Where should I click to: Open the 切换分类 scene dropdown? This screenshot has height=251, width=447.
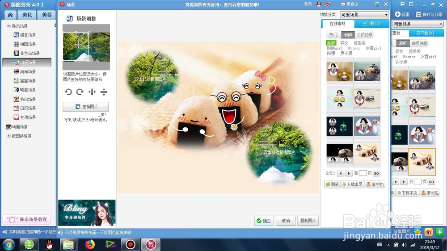point(364,15)
